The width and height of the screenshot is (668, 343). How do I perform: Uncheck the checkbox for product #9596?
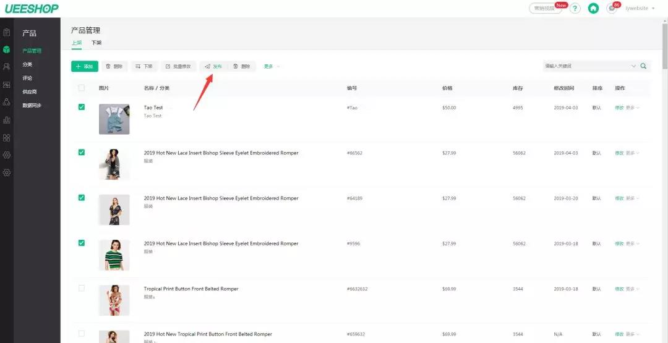coord(82,243)
